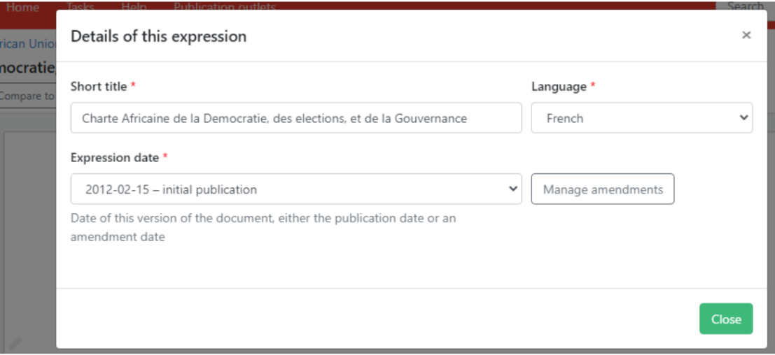Open the Home menu item

click(22, 7)
